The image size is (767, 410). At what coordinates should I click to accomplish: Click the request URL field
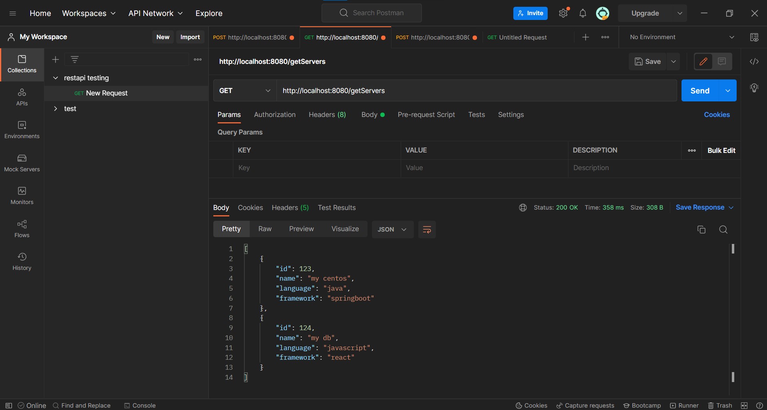pyautogui.click(x=477, y=91)
